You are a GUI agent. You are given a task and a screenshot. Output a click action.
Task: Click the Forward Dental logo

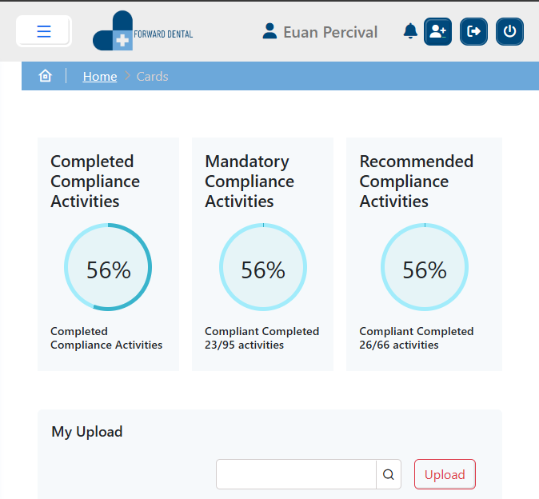[142, 30]
